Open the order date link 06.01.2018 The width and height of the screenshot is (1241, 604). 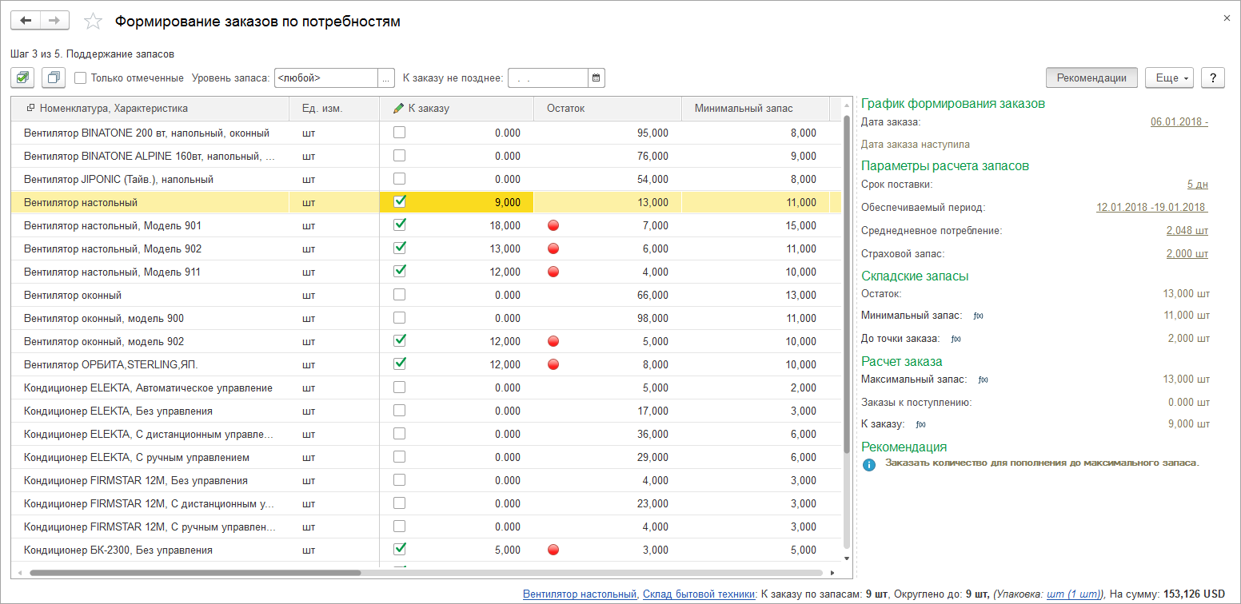(x=1179, y=122)
